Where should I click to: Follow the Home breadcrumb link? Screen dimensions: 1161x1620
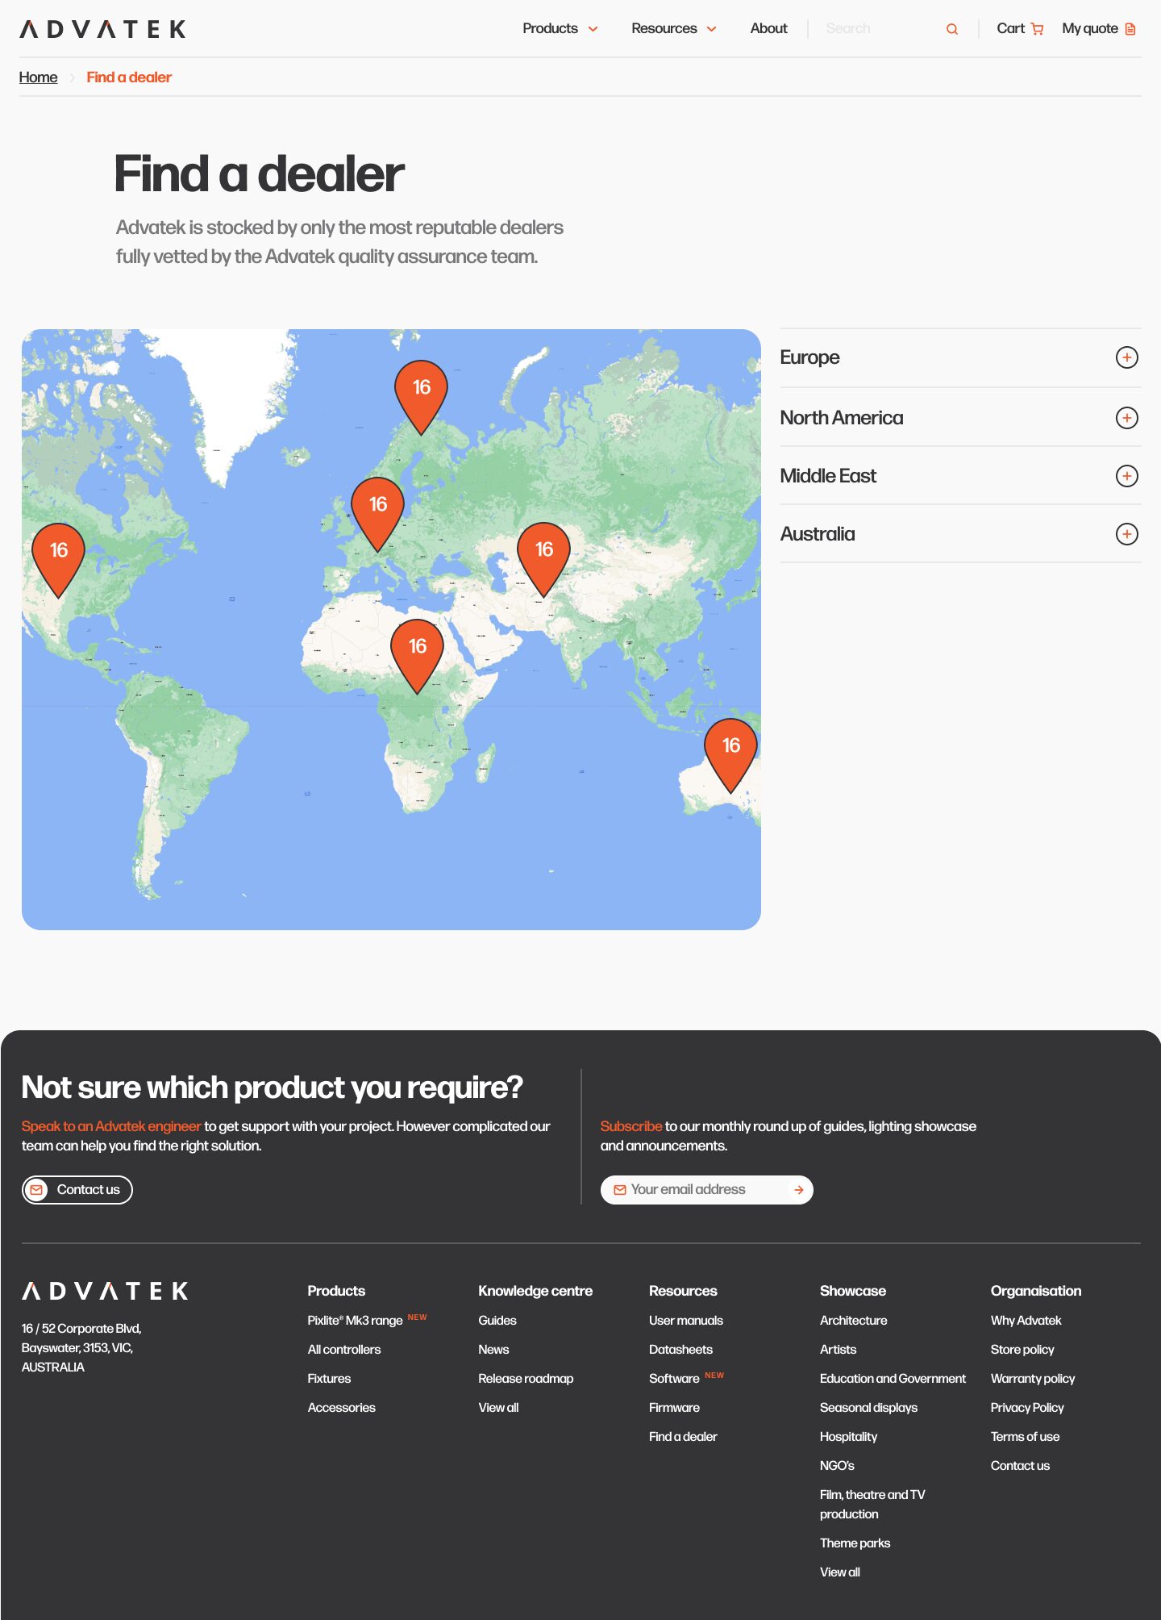[39, 77]
